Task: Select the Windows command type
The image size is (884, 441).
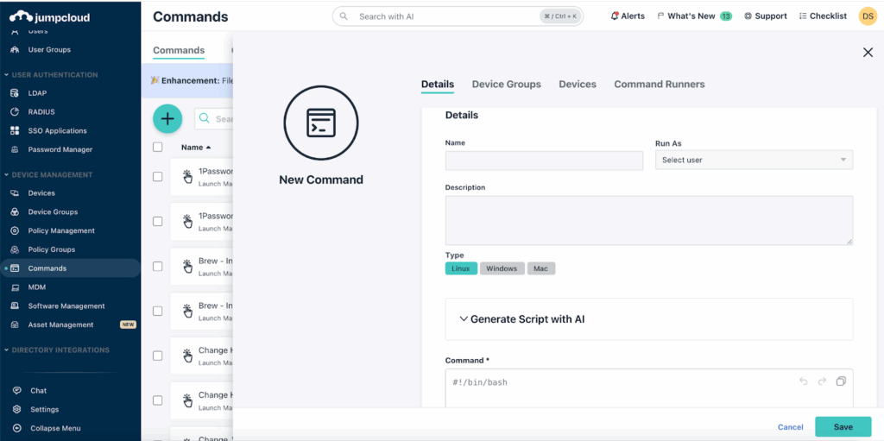Action: pyautogui.click(x=502, y=268)
